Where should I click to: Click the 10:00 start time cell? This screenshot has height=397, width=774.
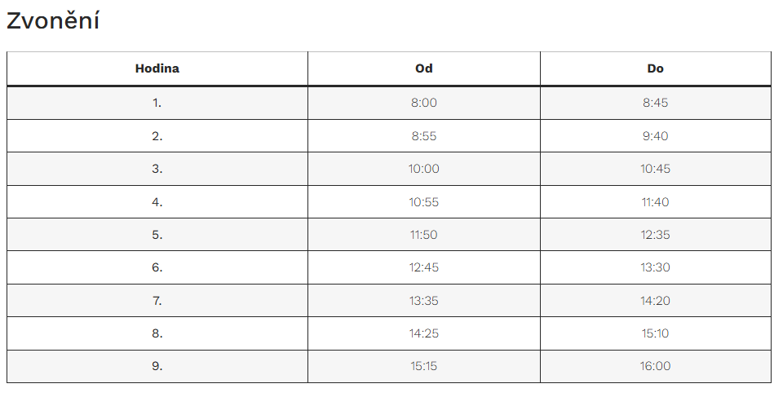coord(424,169)
